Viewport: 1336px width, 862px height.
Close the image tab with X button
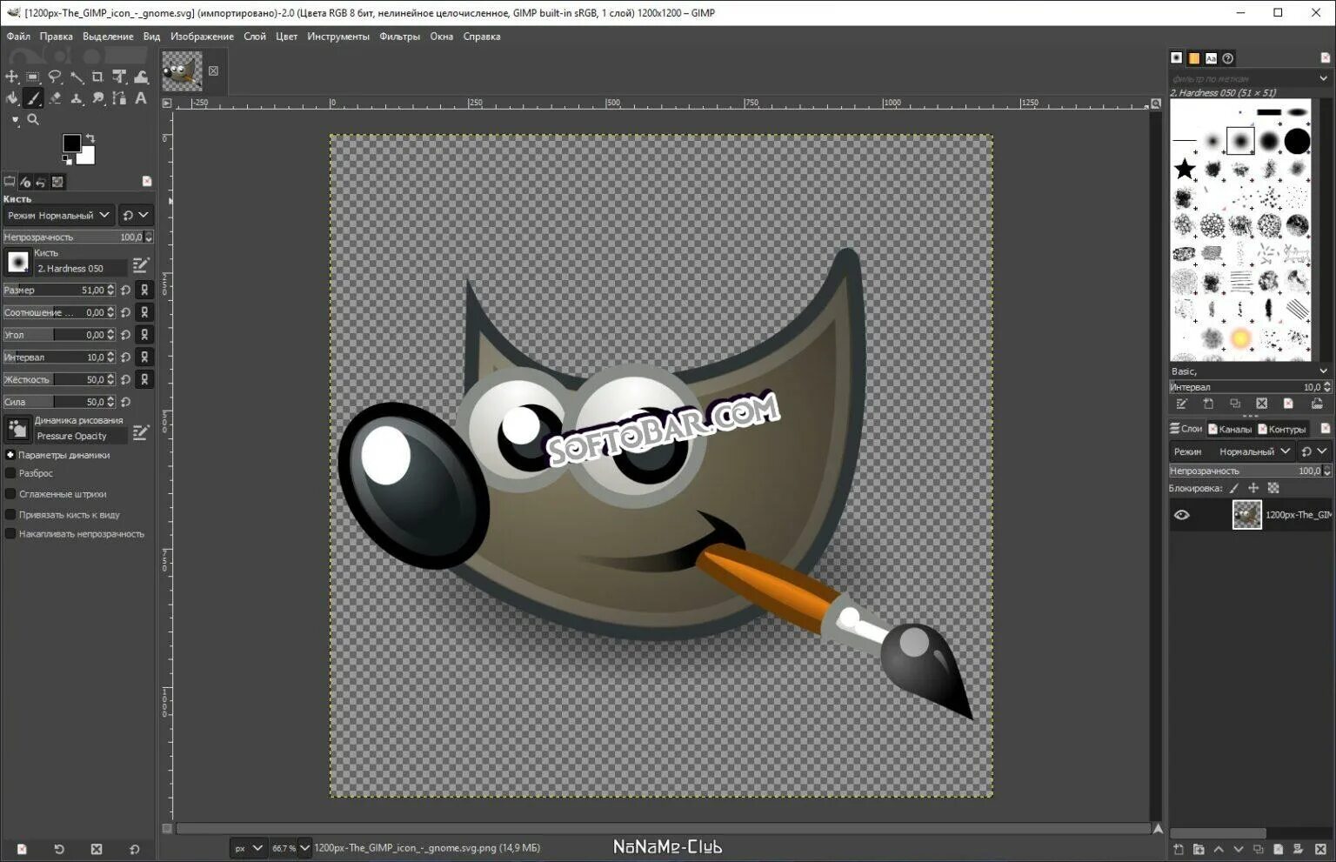point(213,70)
